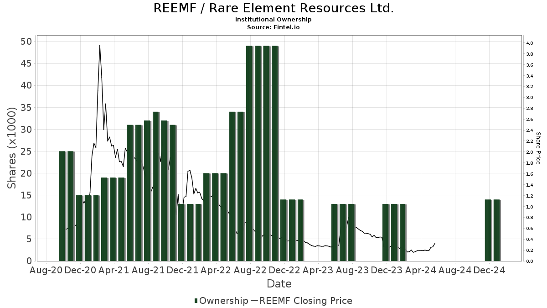Click the last ownership bar after Dec-24
This screenshot has width=547, height=308.
click(497, 230)
